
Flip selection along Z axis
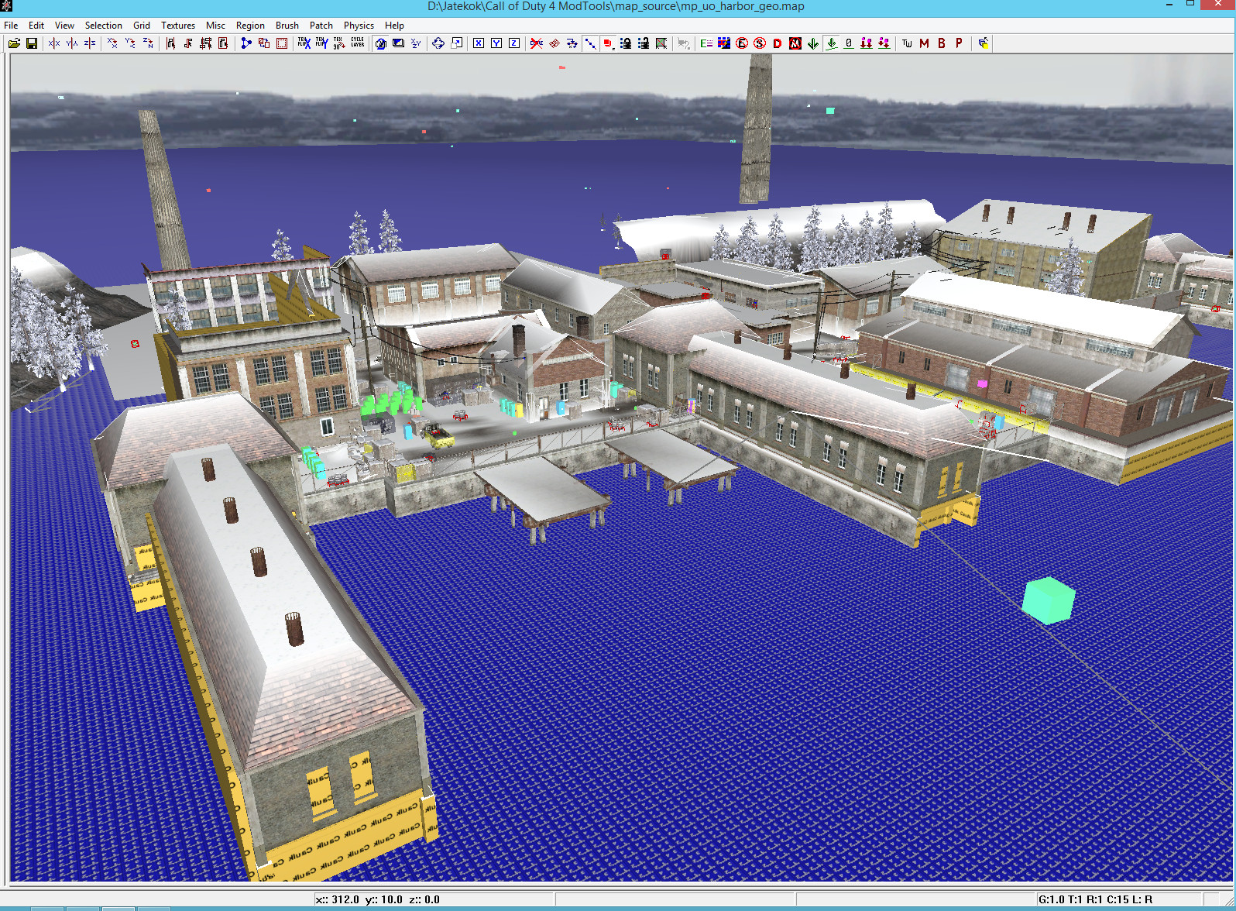90,43
